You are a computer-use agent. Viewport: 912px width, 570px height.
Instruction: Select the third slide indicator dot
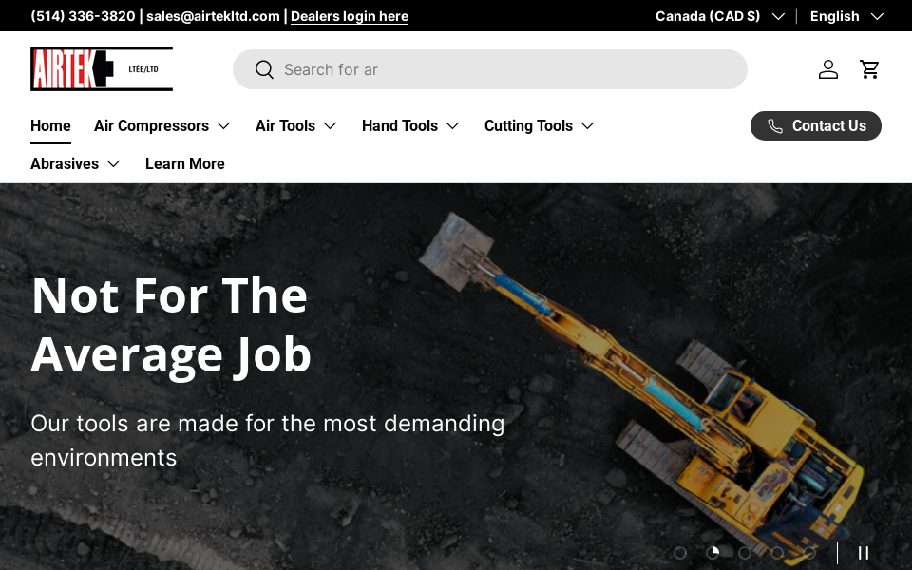(745, 553)
